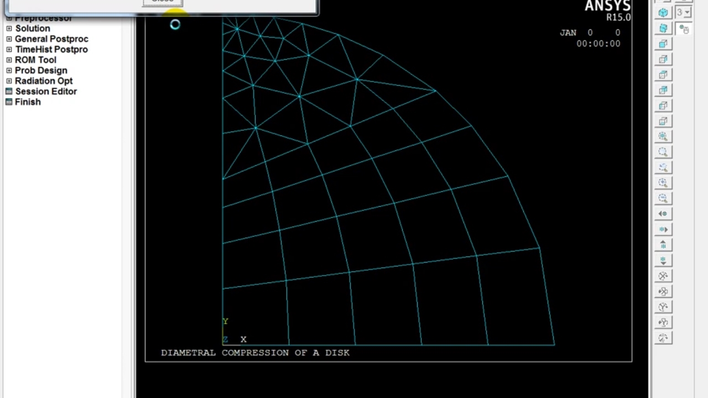Expand the Radiation Opt tree node
This screenshot has height=398, width=708.
tap(9, 81)
